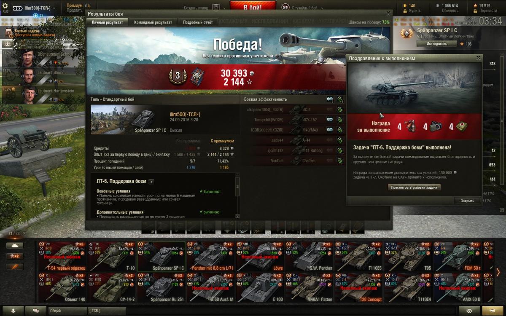Select AMX 50 B in carousel

pos(457,288)
